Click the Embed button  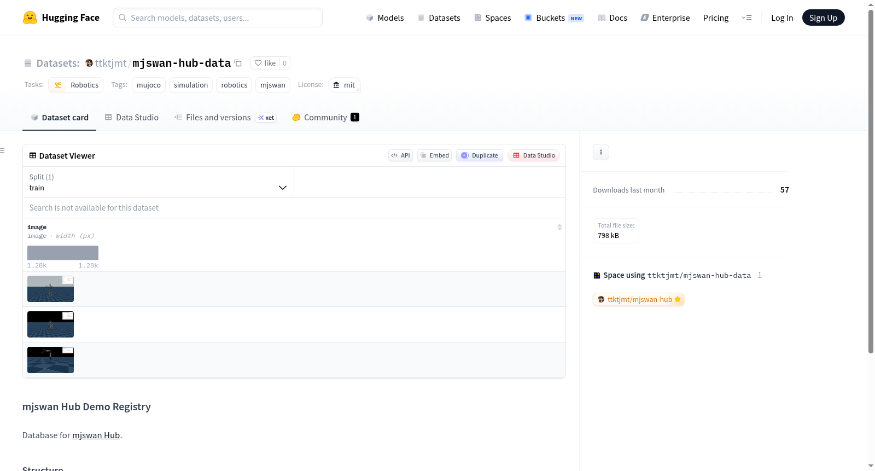(x=435, y=155)
